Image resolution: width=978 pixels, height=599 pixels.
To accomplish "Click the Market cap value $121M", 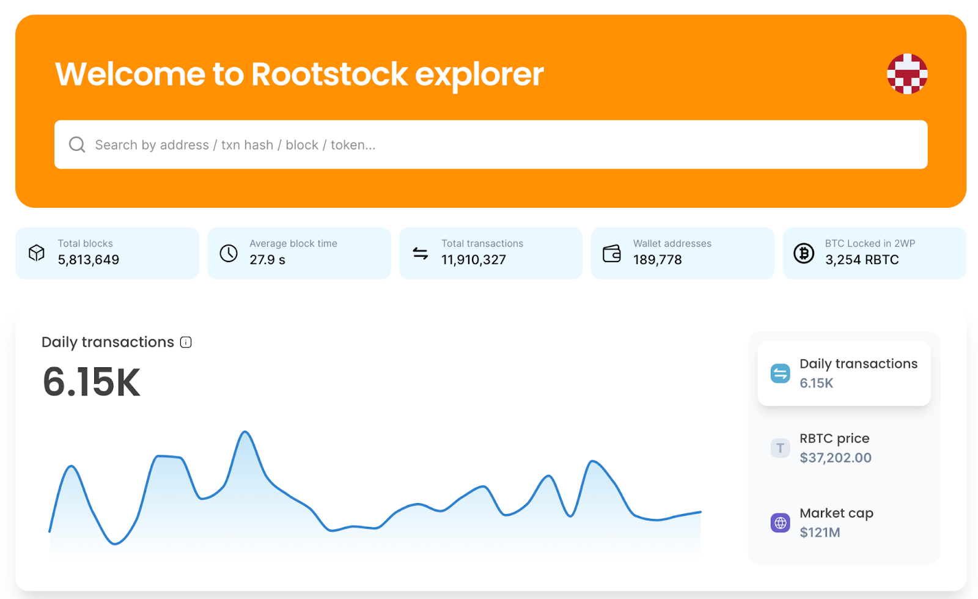I will [x=820, y=532].
